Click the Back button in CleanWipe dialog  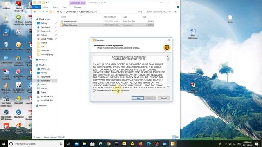138,98
